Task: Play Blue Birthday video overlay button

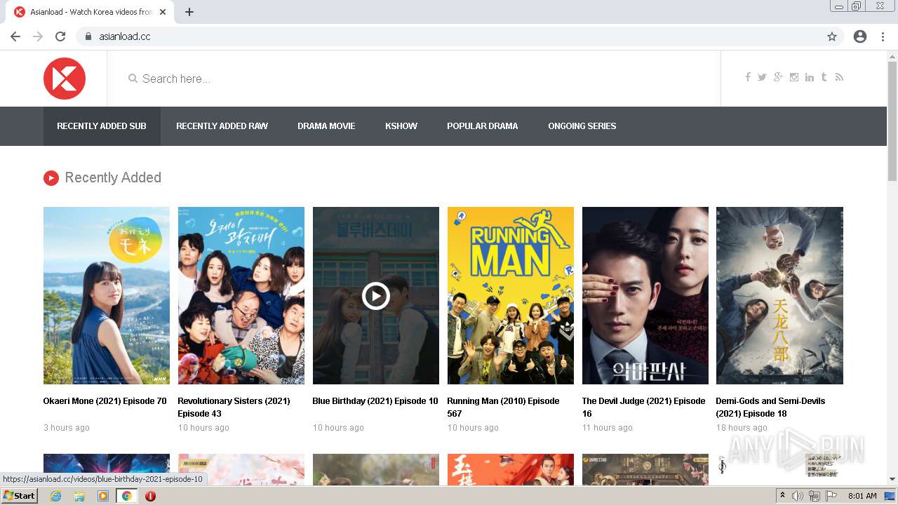Action: [x=376, y=296]
